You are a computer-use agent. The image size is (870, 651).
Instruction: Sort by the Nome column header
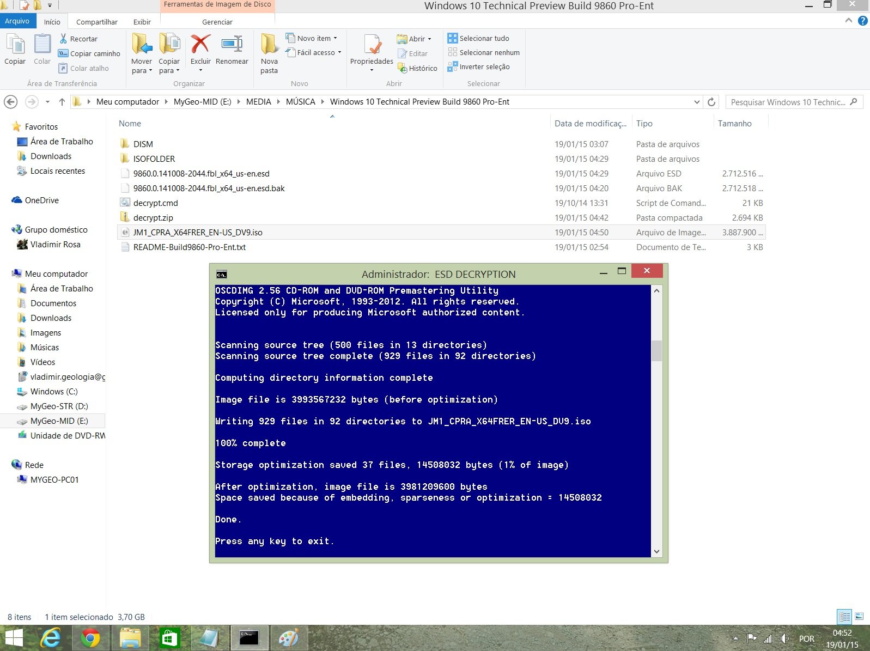(x=130, y=124)
